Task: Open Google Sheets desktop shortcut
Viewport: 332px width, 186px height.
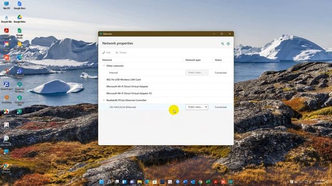Action: coord(20,33)
